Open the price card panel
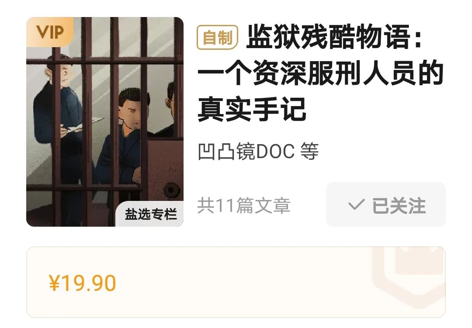Viewport: 472px width, 328px height. 236,282
